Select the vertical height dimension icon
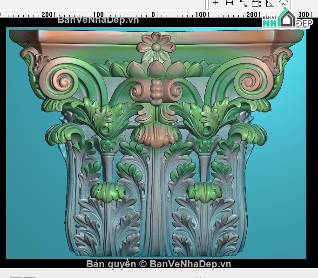Screen dimensions: 318x278 pos(256,3)
